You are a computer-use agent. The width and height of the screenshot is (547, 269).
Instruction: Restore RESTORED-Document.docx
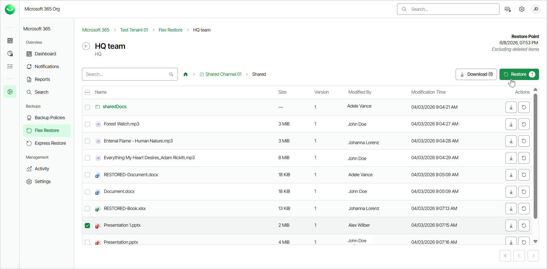coord(524,175)
